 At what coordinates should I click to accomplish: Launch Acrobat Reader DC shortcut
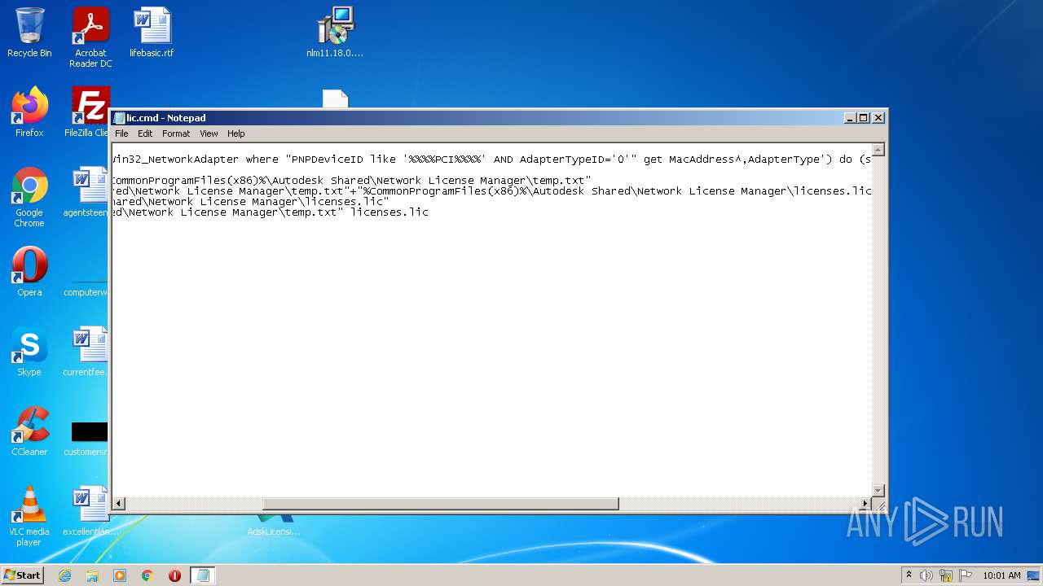pos(90,37)
